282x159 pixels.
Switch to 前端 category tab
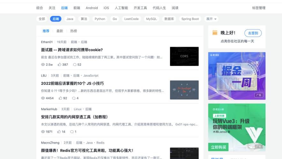coord(77,8)
